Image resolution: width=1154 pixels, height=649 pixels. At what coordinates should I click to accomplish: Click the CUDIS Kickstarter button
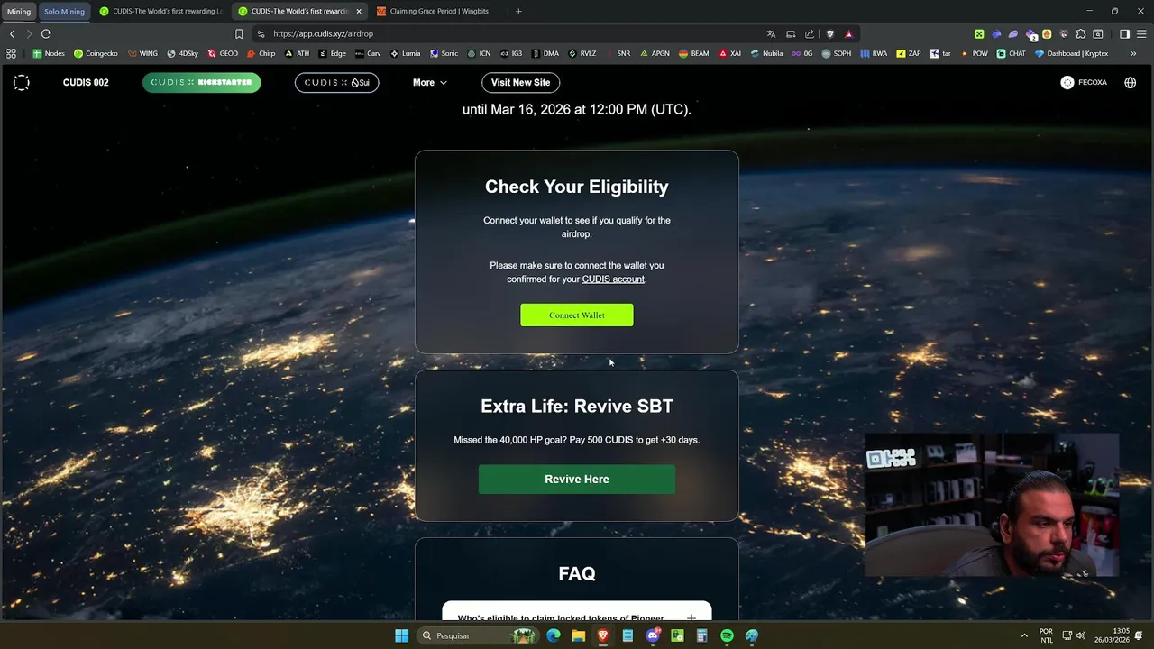click(x=202, y=82)
